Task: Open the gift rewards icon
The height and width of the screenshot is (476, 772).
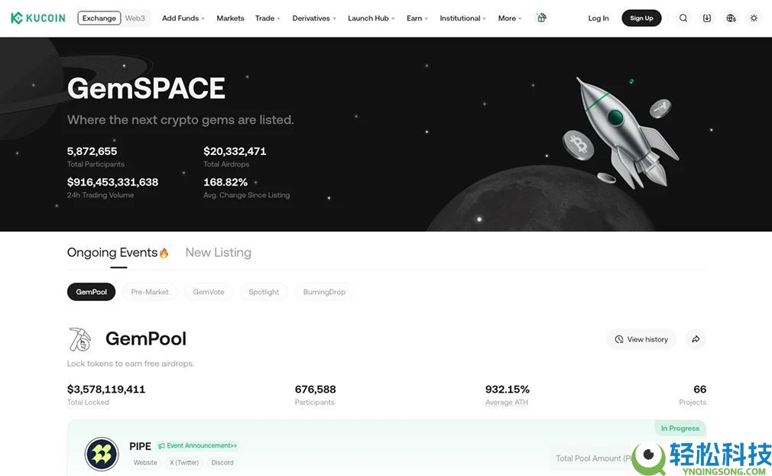Action: click(x=542, y=18)
